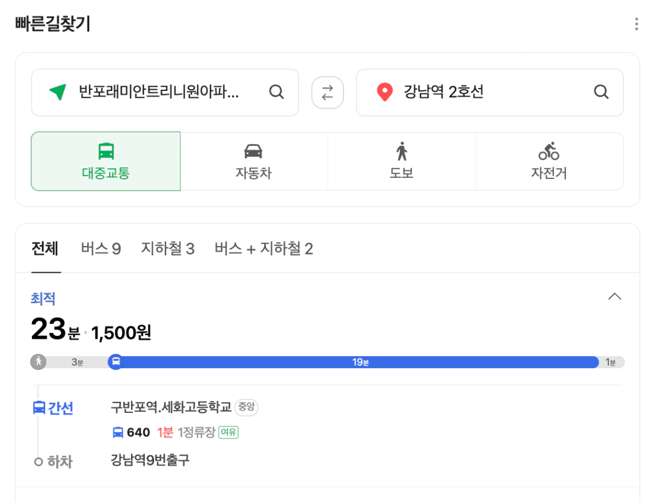Click the 강남역9번출구 alighting stop
This screenshot has width=654, height=502.
point(150,460)
